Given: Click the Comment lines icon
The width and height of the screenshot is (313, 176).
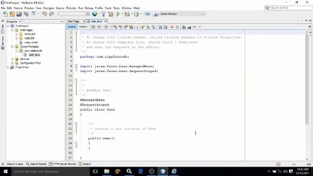Looking at the screenshot, I should pos(184,27).
